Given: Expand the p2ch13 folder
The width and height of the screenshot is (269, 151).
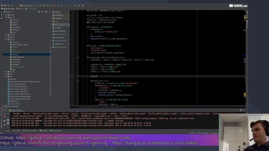Looking at the screenshot, I should point(6,37).
